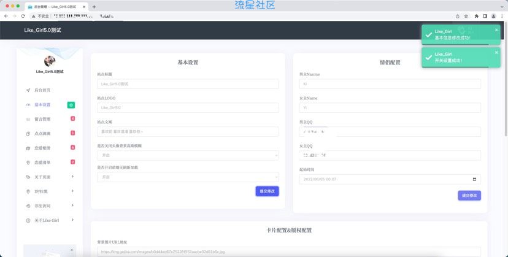Open the extensions puzzle icon
The height and width of the screenshot is (257, 508).
click(477, 16)
